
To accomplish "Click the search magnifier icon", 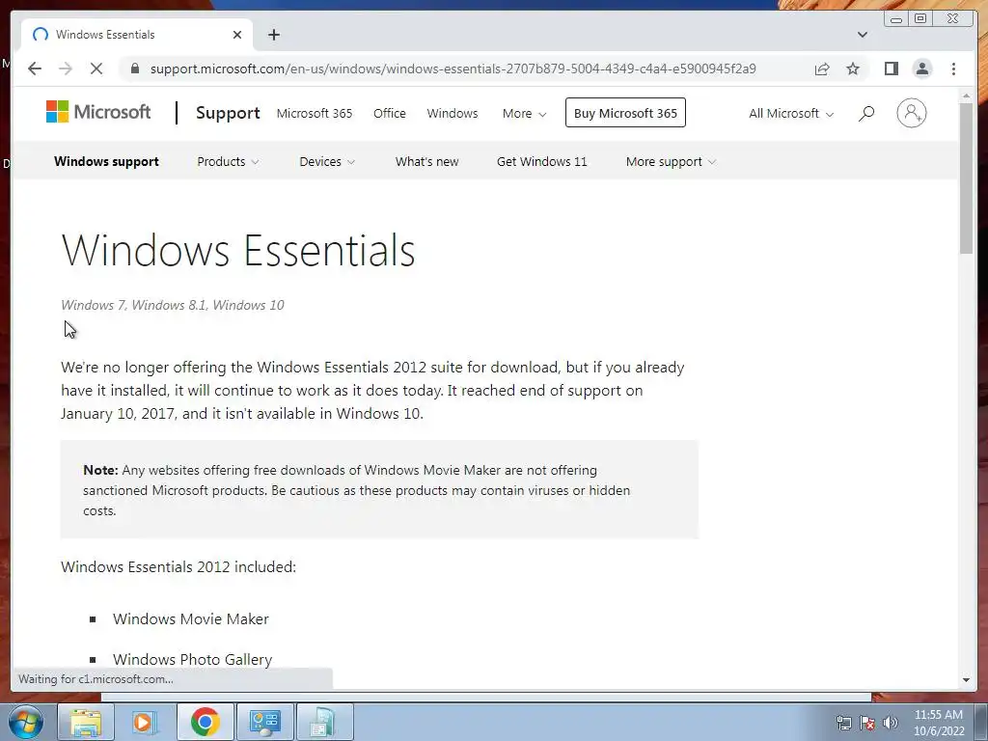I will 866,114.
